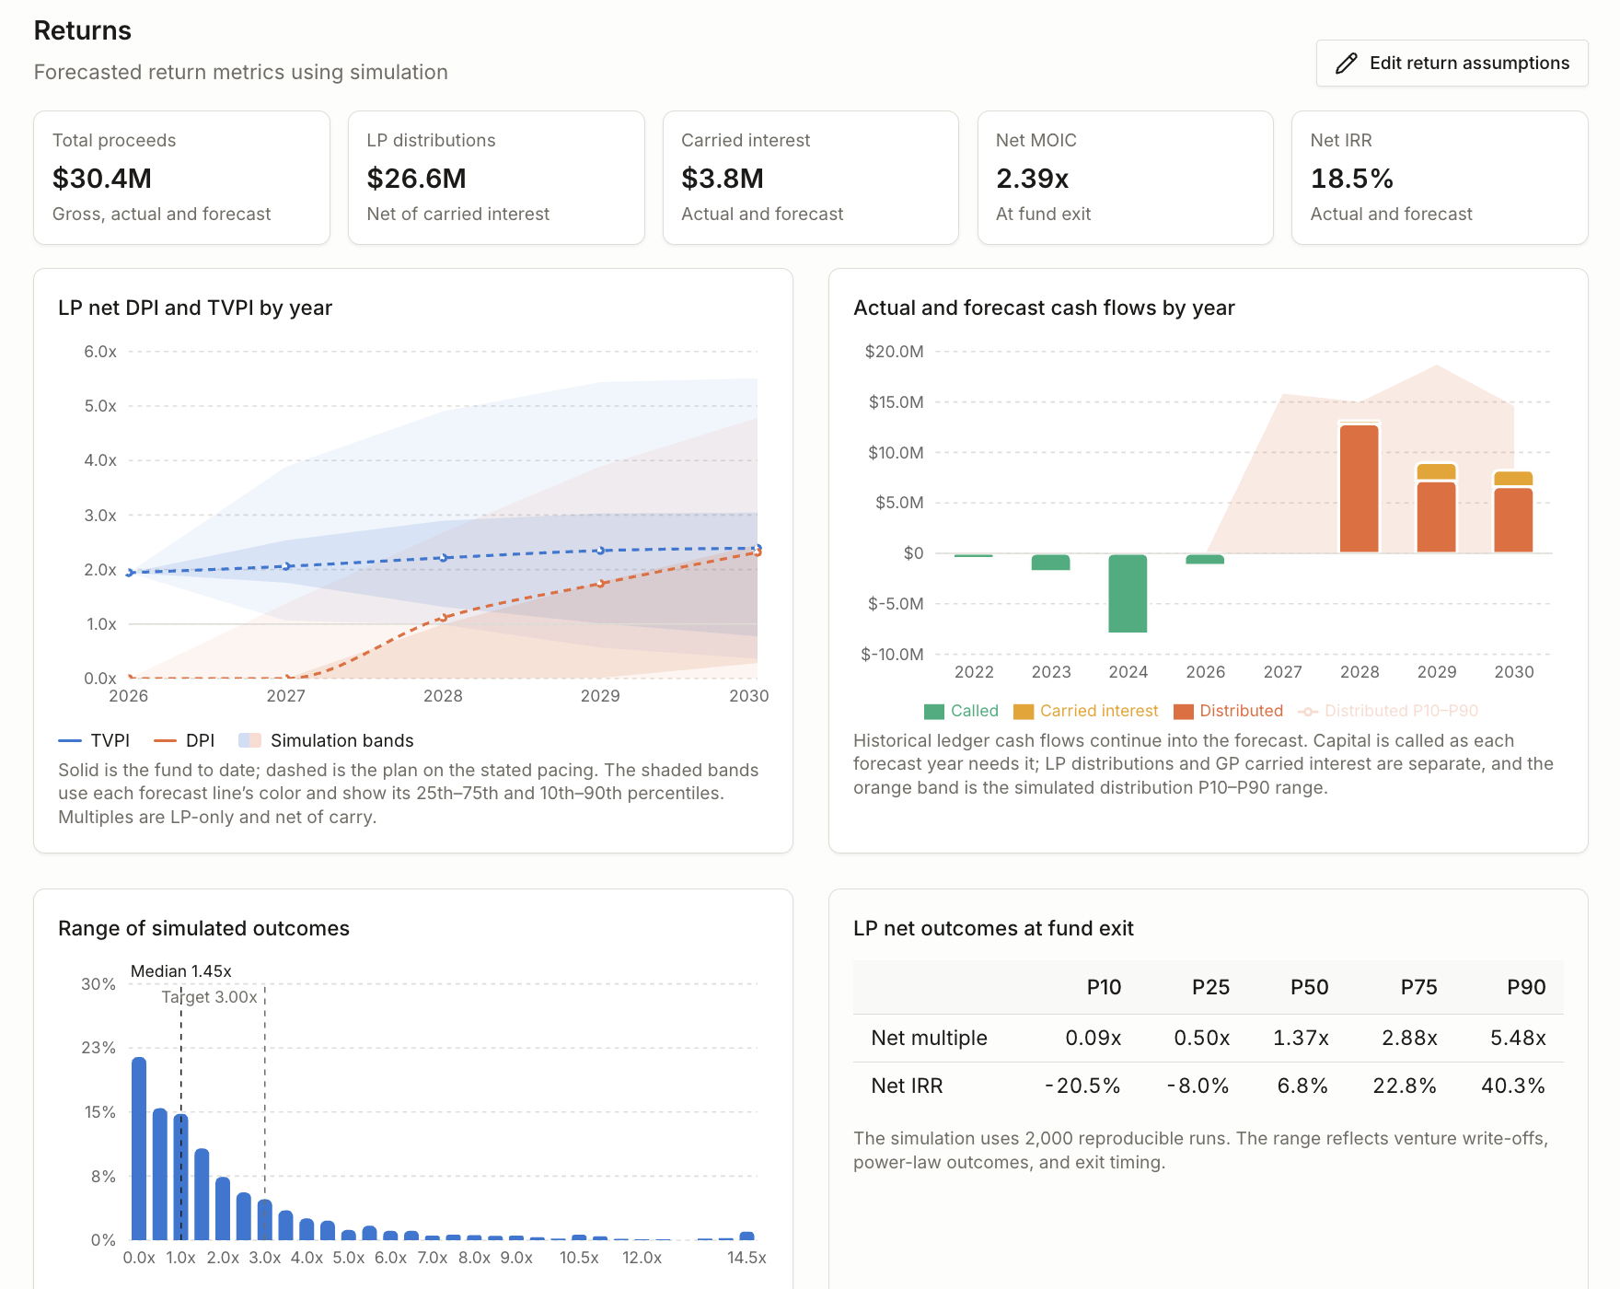Click the 1.37x P50 net multiple
Image resolution: width=1620 pixels, height=1289 pixels.
click(1301, 1038)
